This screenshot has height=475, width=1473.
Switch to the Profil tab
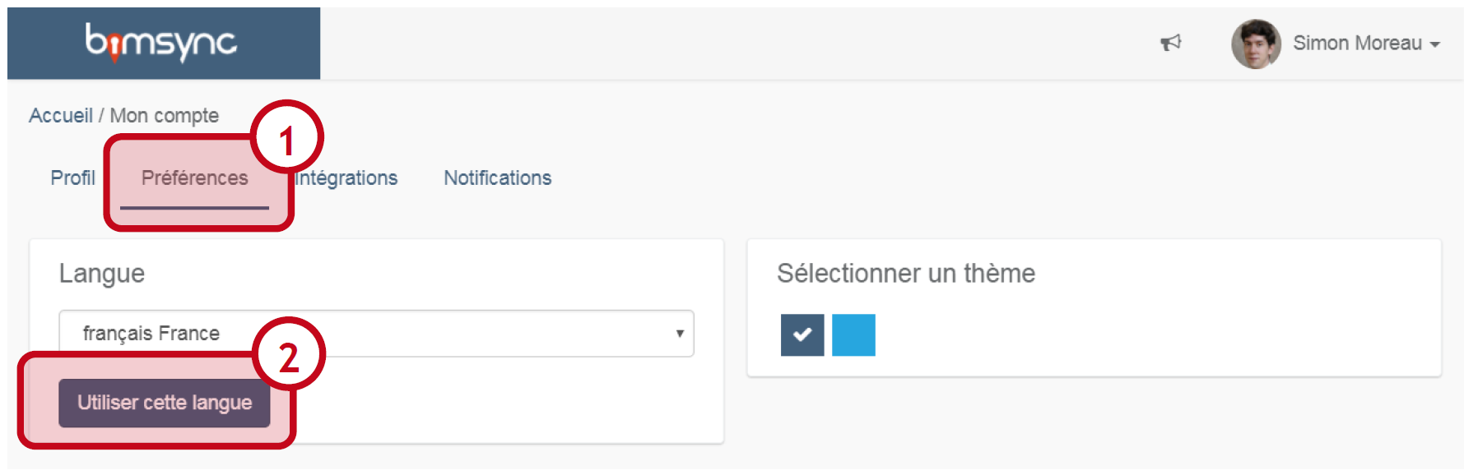pos(72,178)
